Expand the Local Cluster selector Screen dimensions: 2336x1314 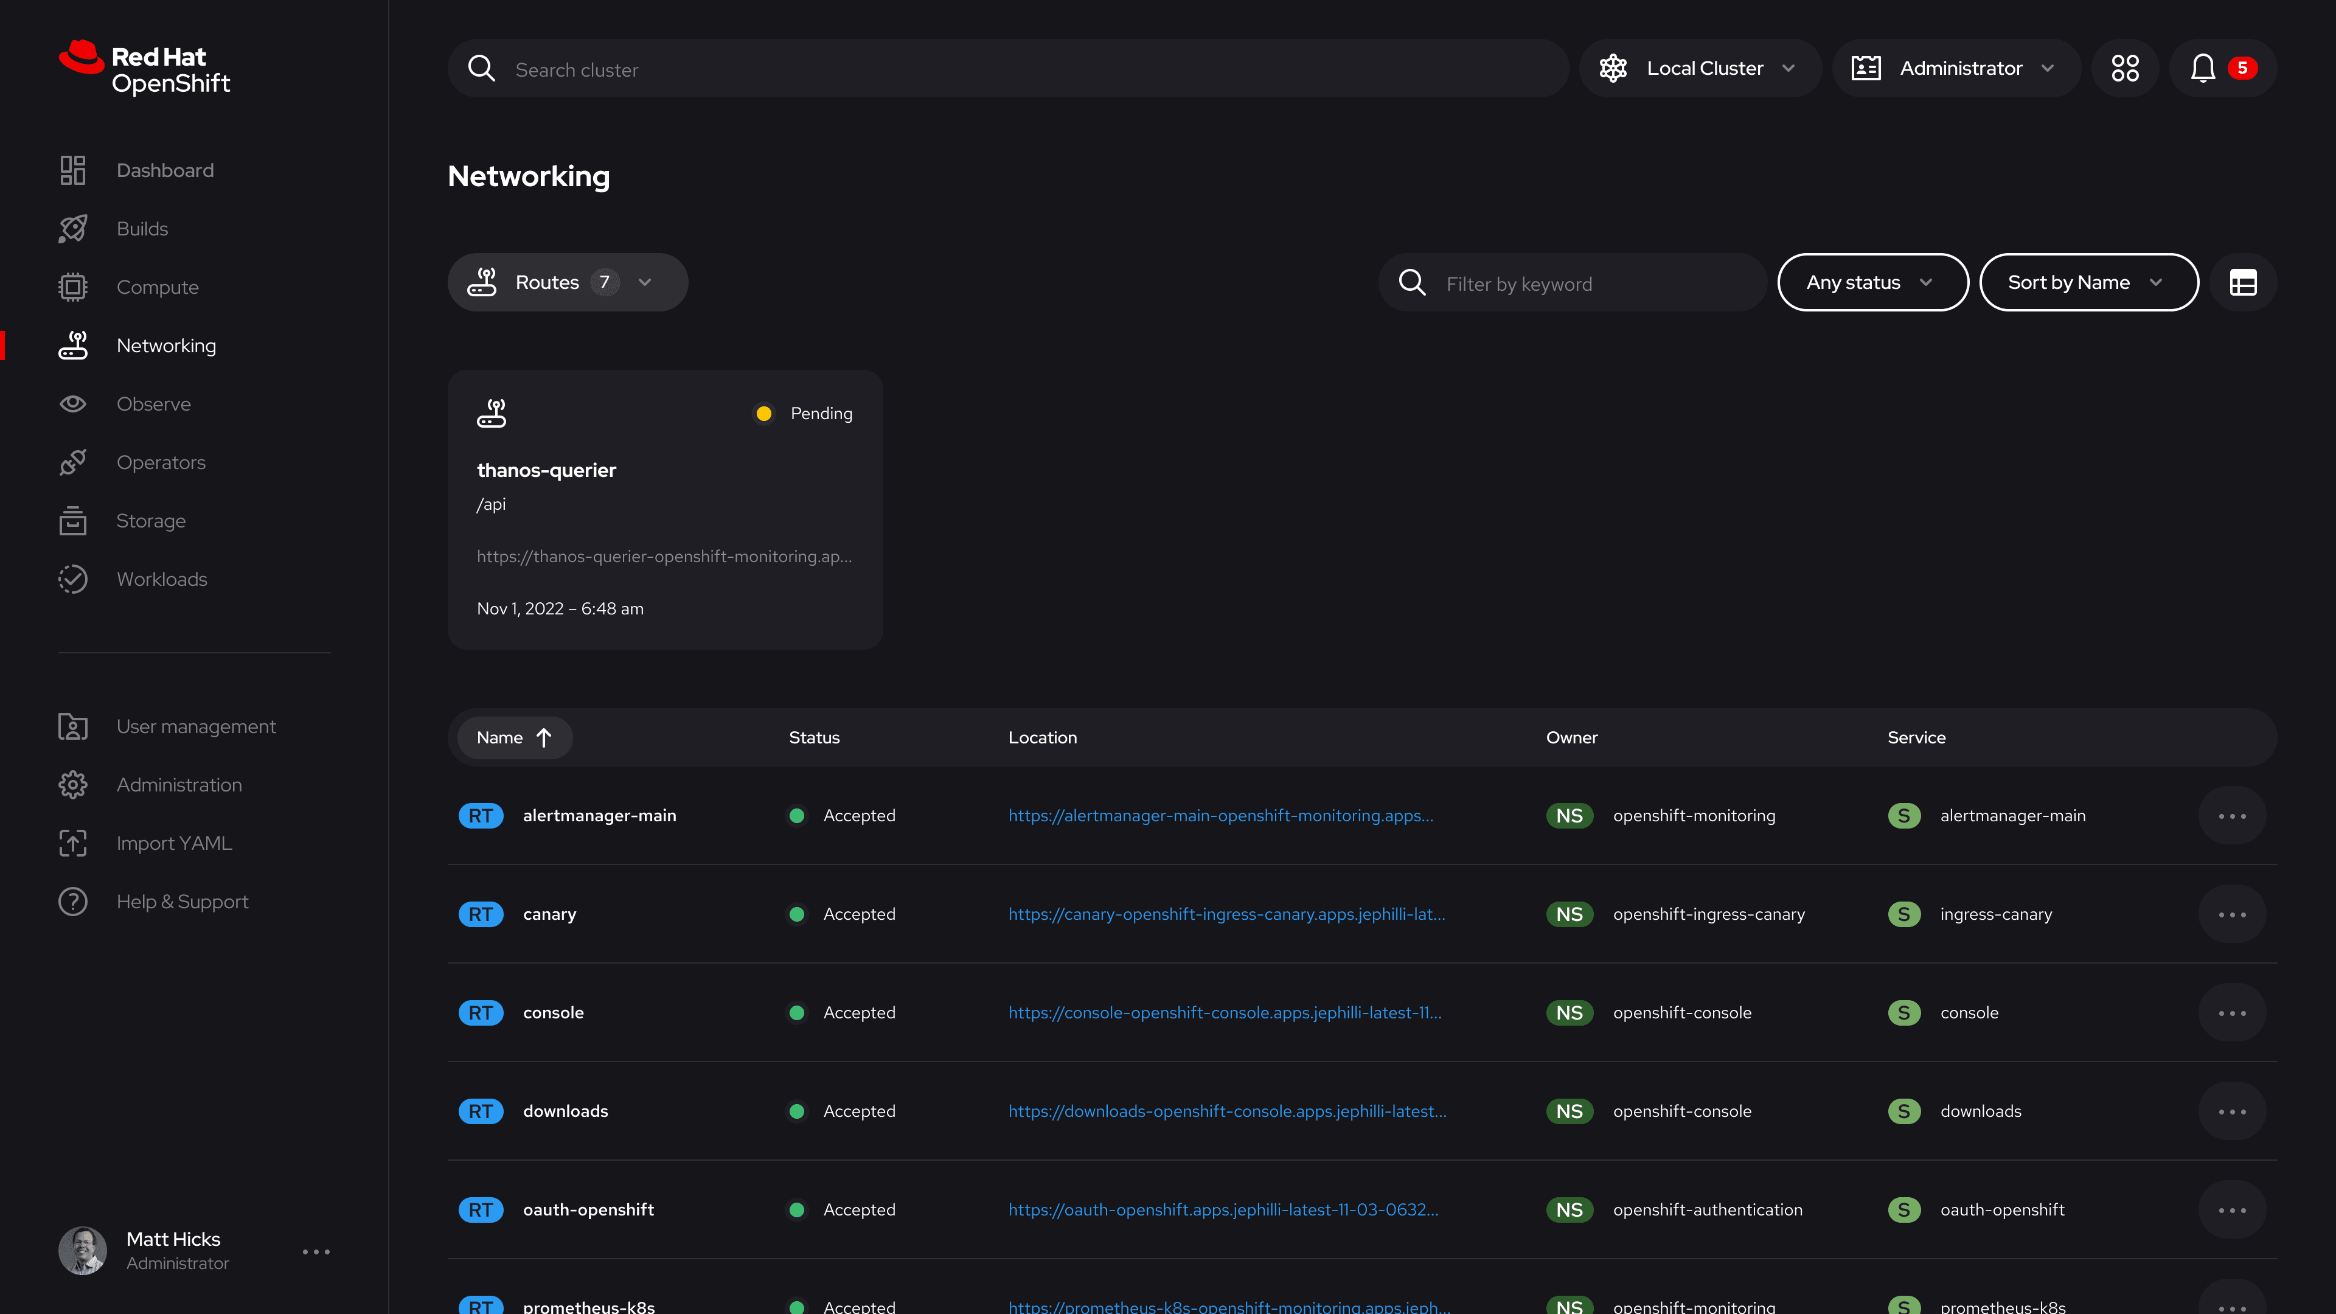pos(1700,68)
